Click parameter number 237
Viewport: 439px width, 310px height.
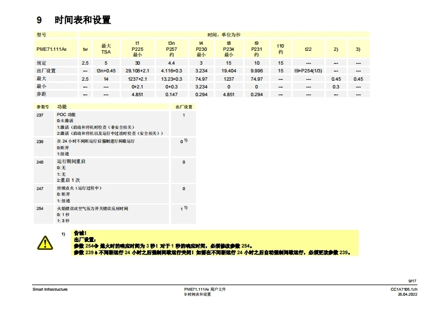[40, 114]
